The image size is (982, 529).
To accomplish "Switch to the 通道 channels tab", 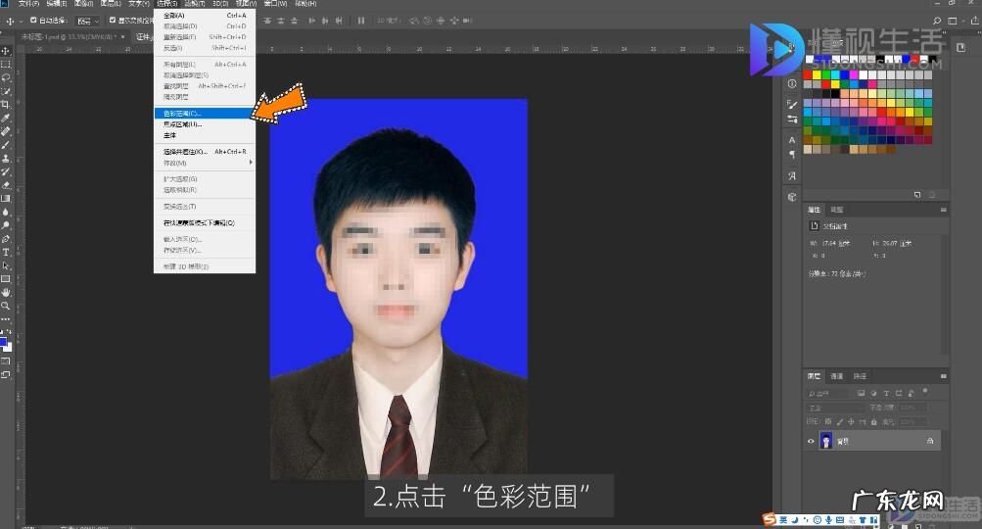I will point(837,376).
